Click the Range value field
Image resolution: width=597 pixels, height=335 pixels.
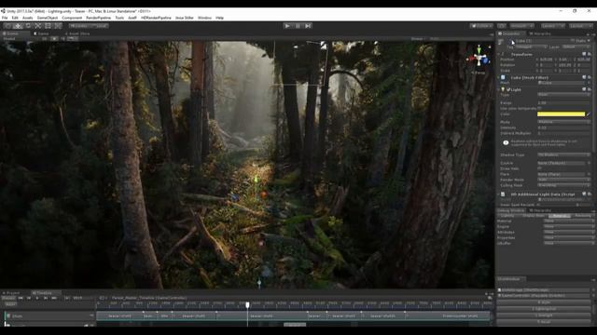pyautogui.click(x=563, y=103)
